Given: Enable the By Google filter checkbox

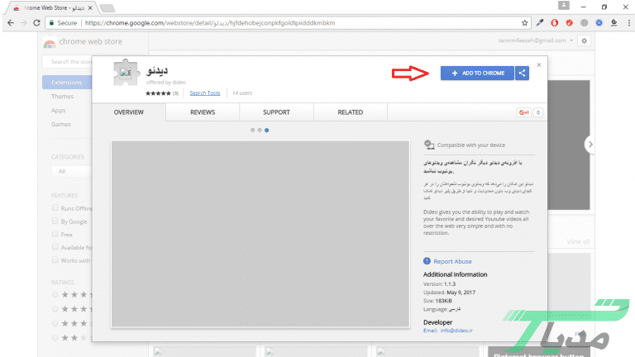Looking at the screenshot, I should (x=55, y=221).
